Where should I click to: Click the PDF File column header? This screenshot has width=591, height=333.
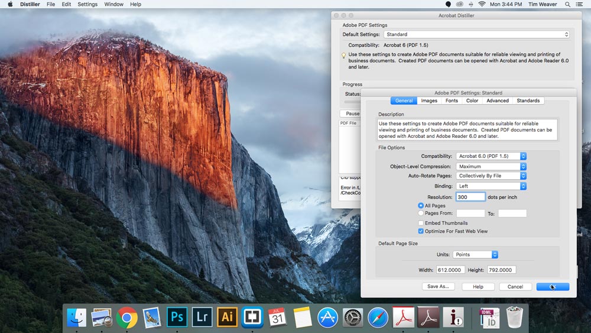coord(348,123)
